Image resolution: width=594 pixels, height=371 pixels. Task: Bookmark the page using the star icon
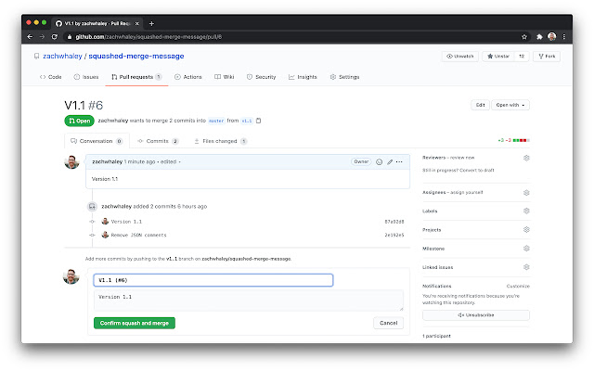524,37
